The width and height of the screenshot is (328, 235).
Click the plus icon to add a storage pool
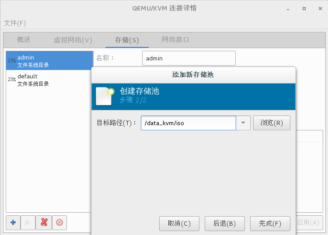[13, 222]
